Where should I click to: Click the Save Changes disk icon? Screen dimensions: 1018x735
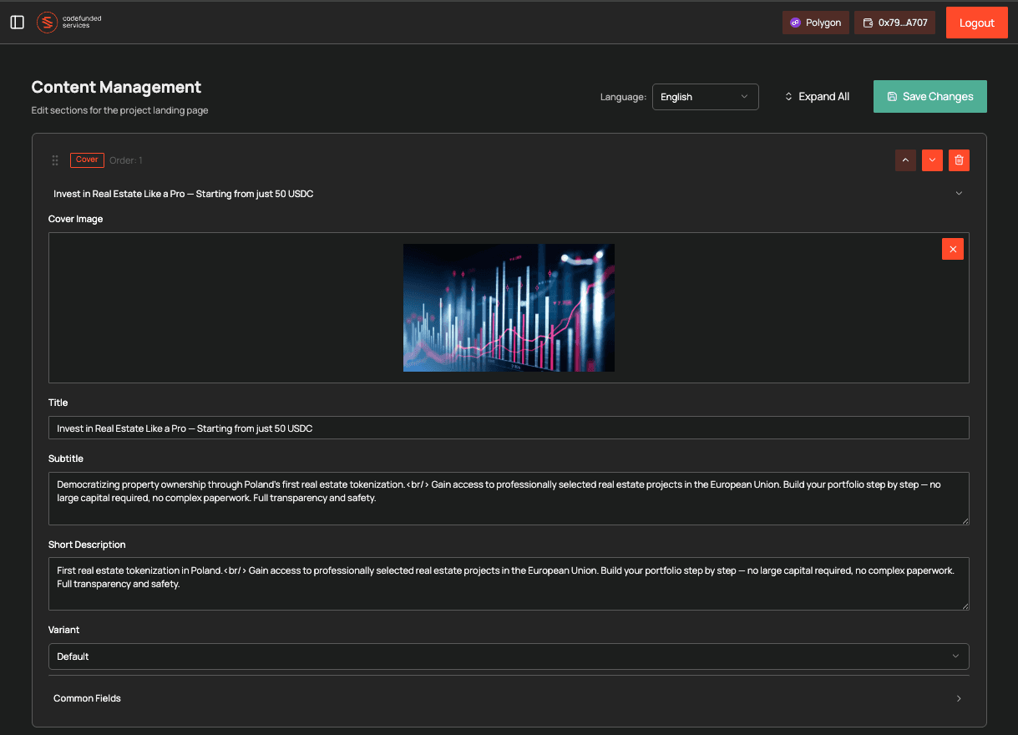coord(893,96)
